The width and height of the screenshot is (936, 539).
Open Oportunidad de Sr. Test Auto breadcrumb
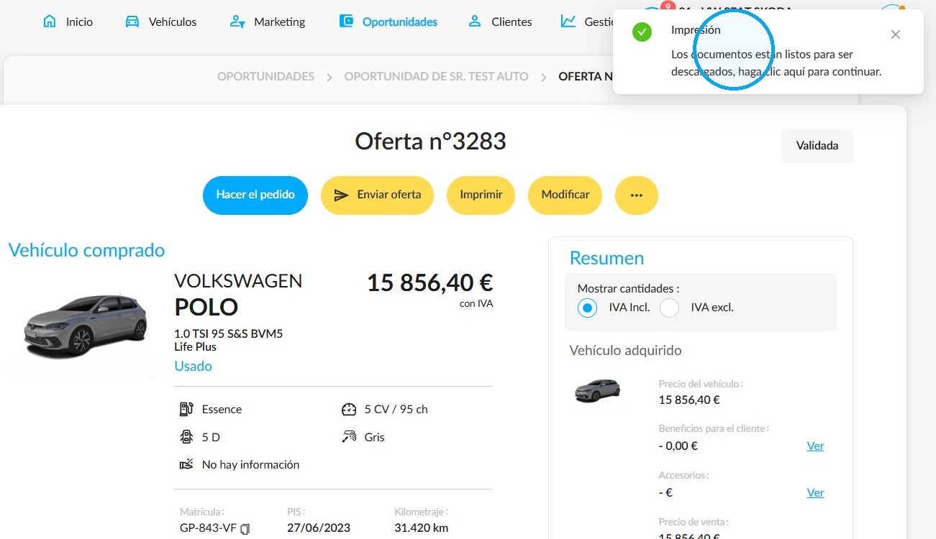436,76
